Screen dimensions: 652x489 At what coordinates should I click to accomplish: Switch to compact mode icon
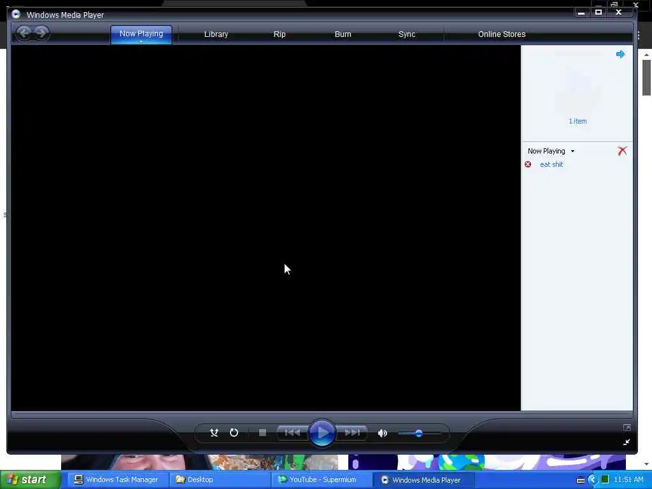pos(627,442)
